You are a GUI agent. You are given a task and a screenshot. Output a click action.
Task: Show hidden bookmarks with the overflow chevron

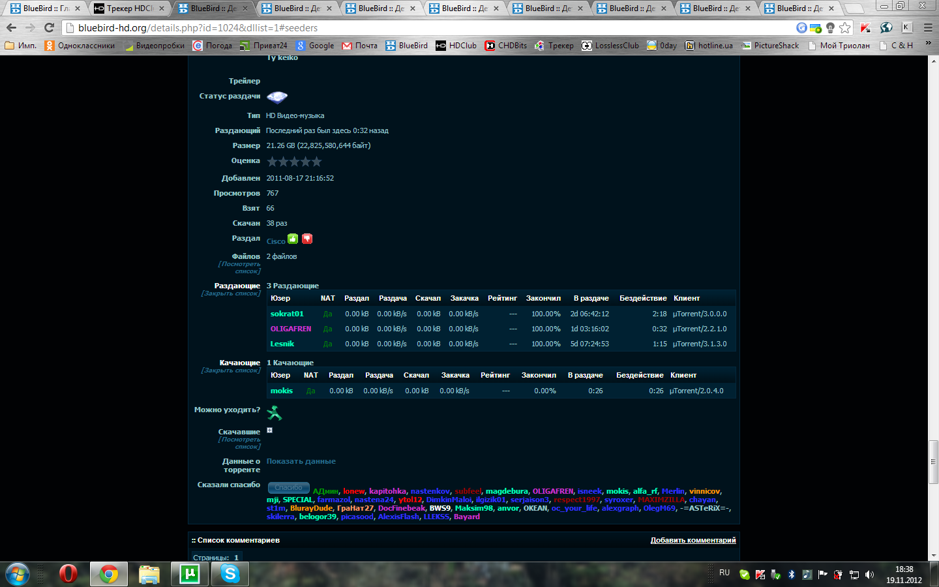pyautogui.click(x=928, y=44)
